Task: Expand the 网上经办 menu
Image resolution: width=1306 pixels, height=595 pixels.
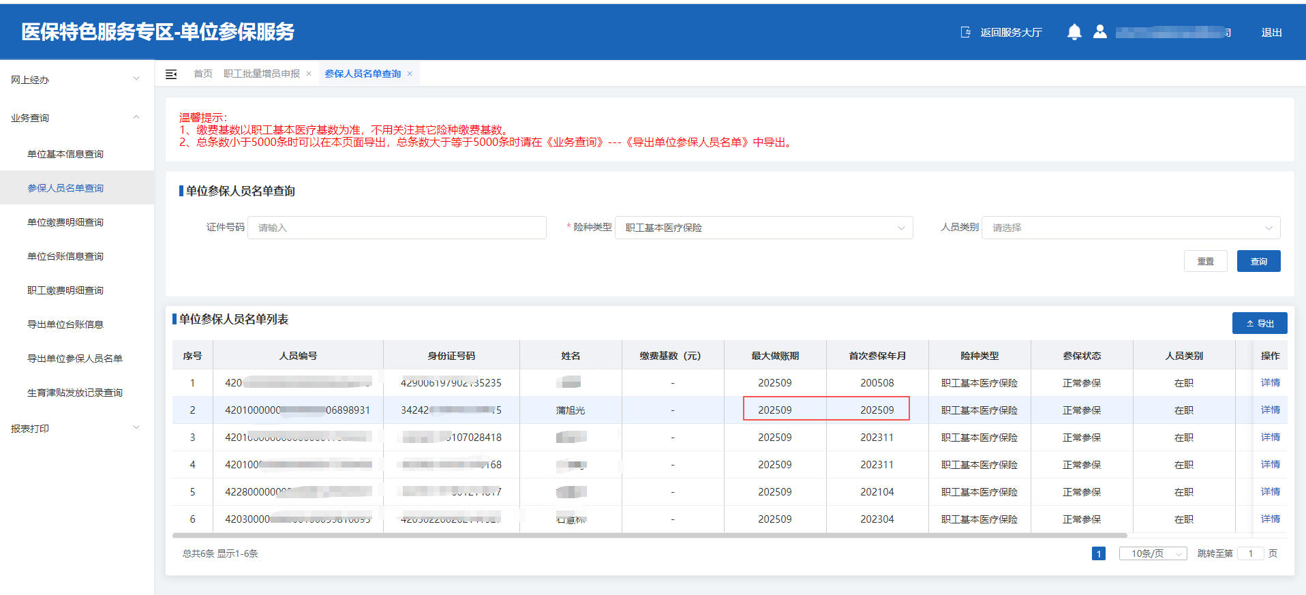Action: [77, 80]
